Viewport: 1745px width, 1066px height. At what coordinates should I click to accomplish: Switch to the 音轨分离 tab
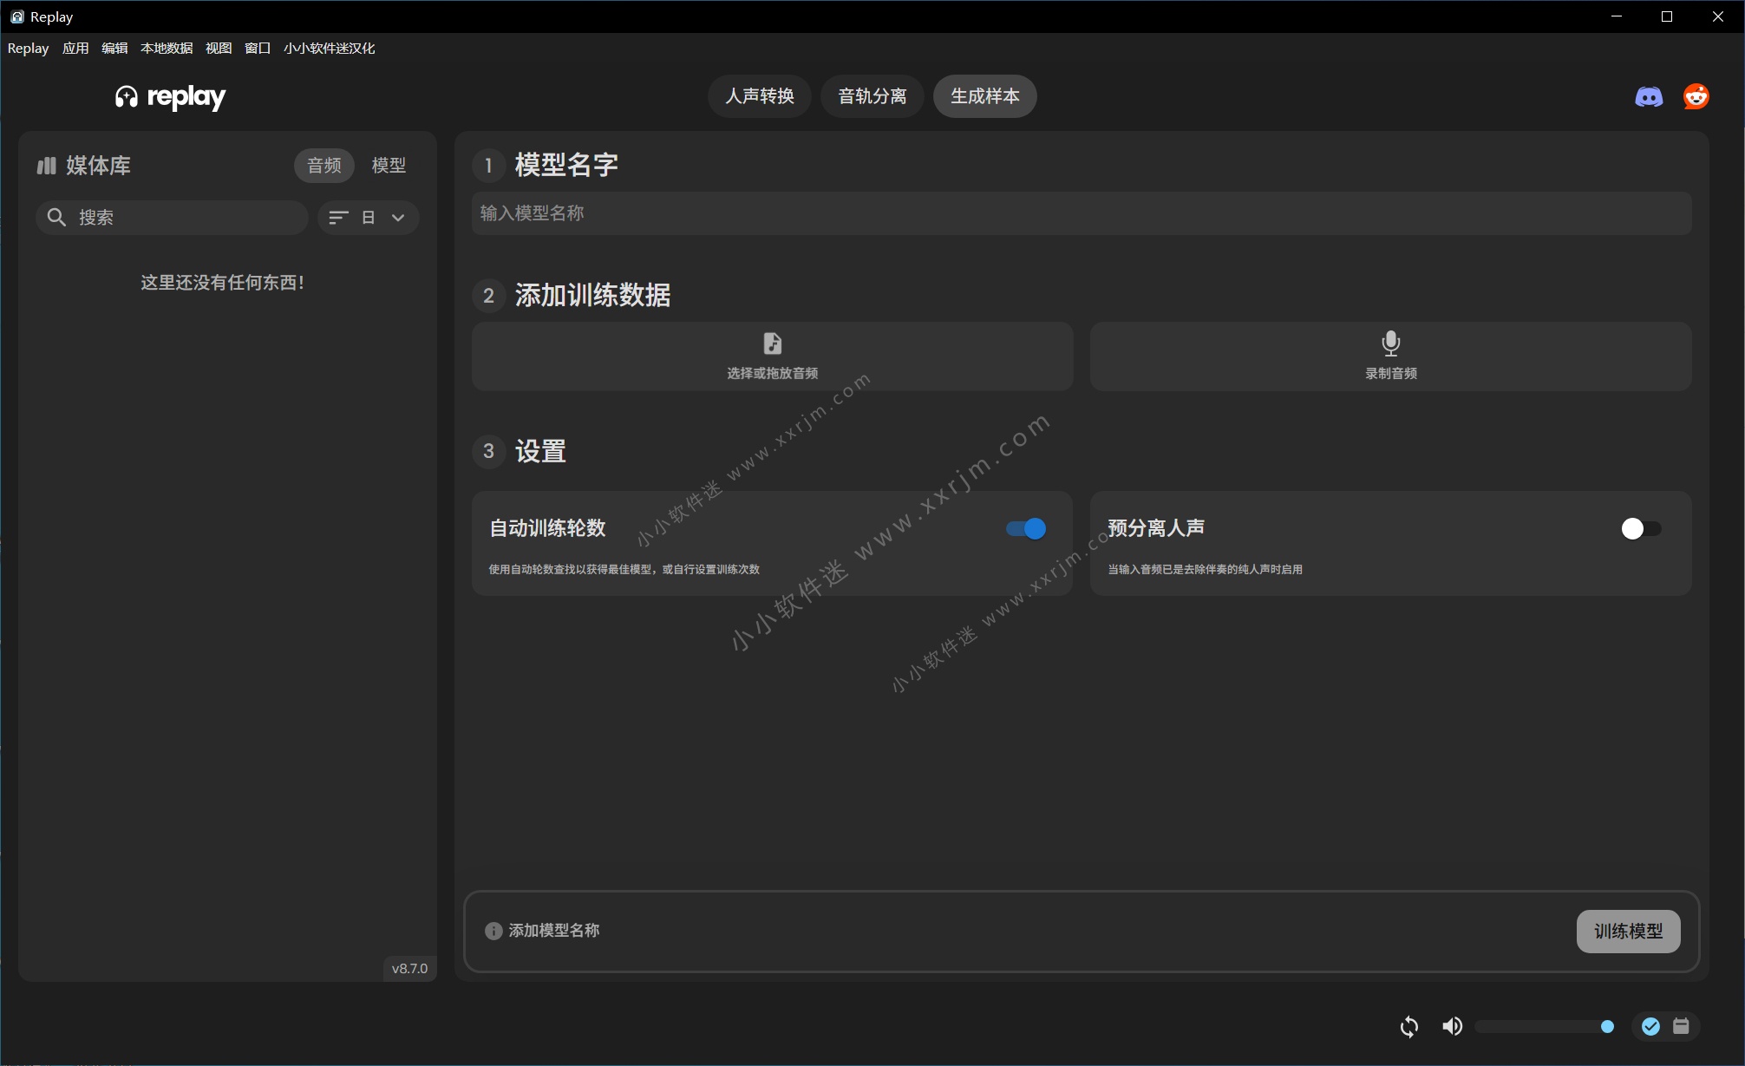[872, 96]
